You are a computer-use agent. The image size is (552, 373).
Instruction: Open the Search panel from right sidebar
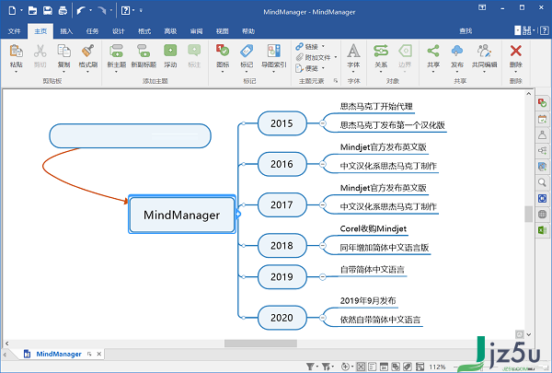(x=542, y=182)
